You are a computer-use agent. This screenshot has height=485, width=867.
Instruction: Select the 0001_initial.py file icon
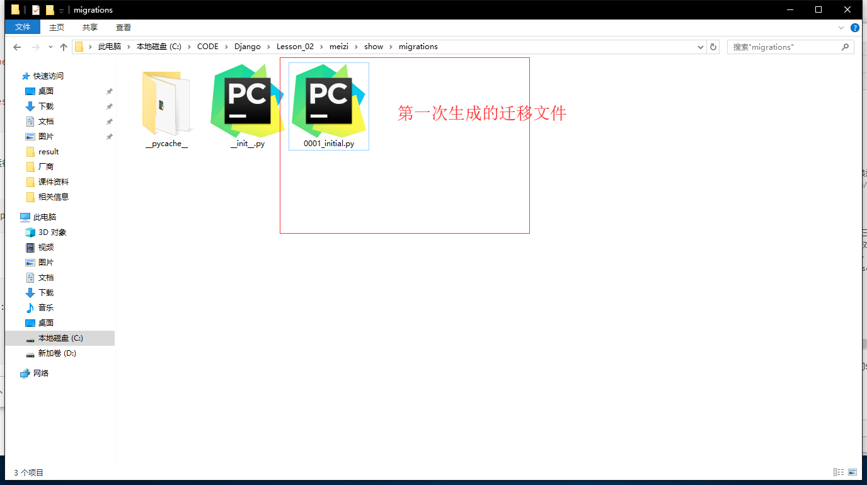point(329,101)
